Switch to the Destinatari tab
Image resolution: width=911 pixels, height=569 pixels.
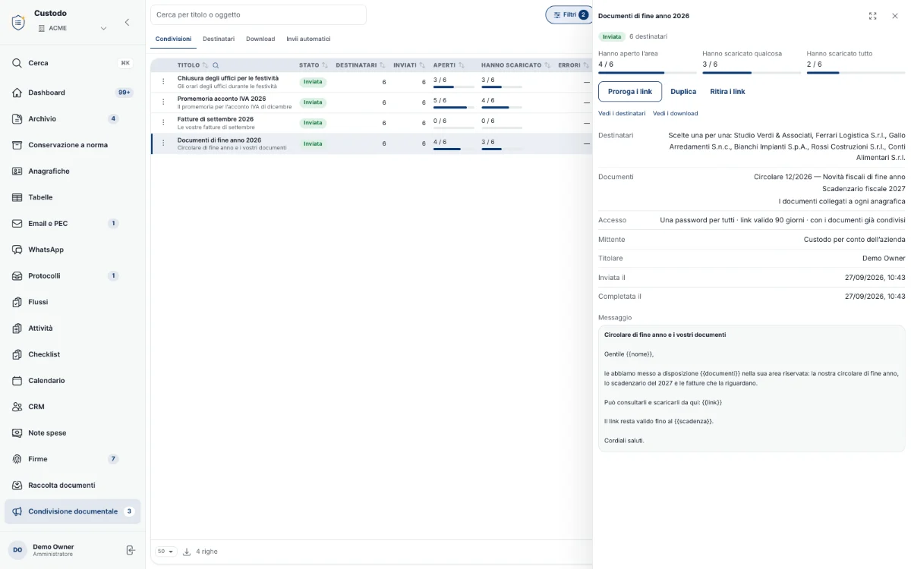tap(219, 39)
